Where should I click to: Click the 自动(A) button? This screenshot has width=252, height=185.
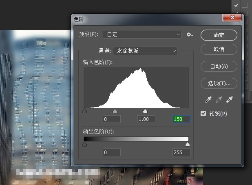219,66
